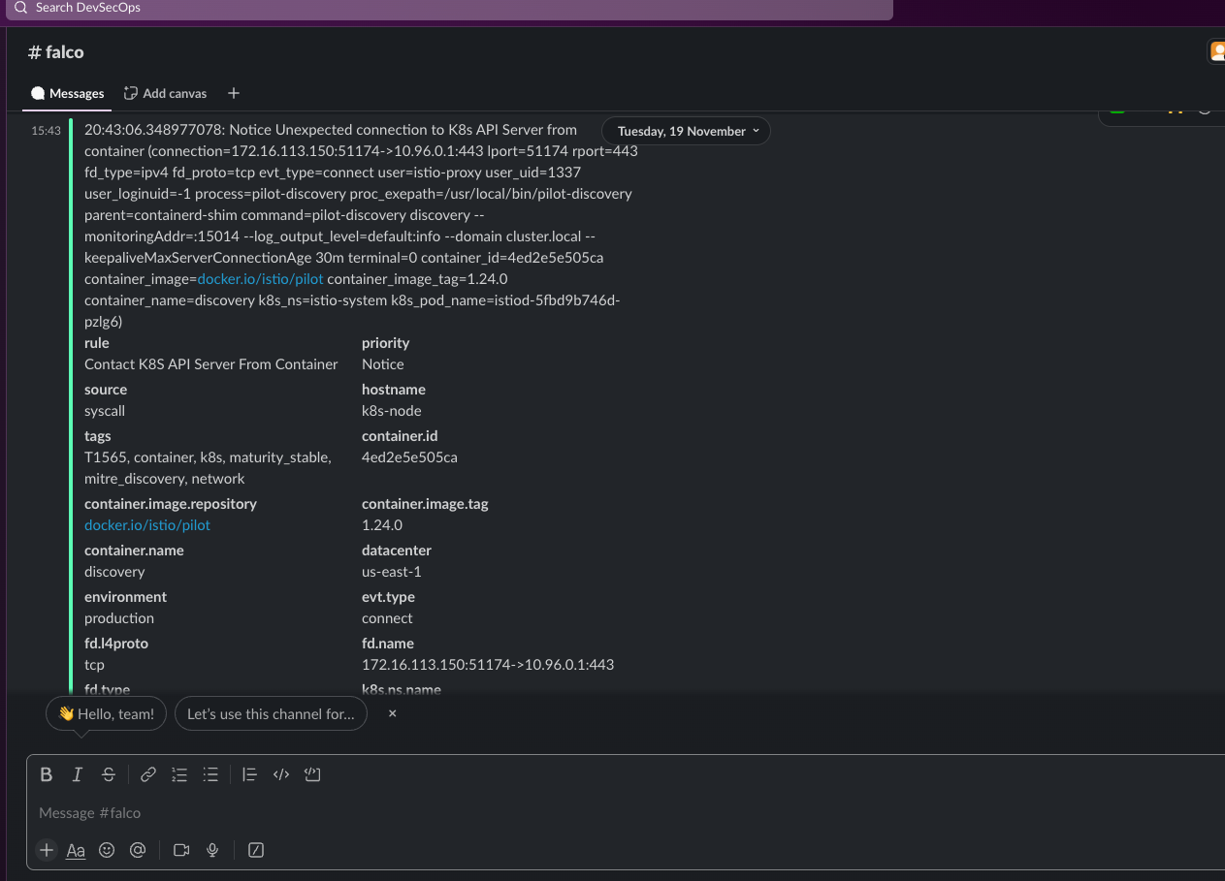The width and height of the screenshot is (1225, 881).
Task: Switch to the Messages tab
Action: (68, 93)
